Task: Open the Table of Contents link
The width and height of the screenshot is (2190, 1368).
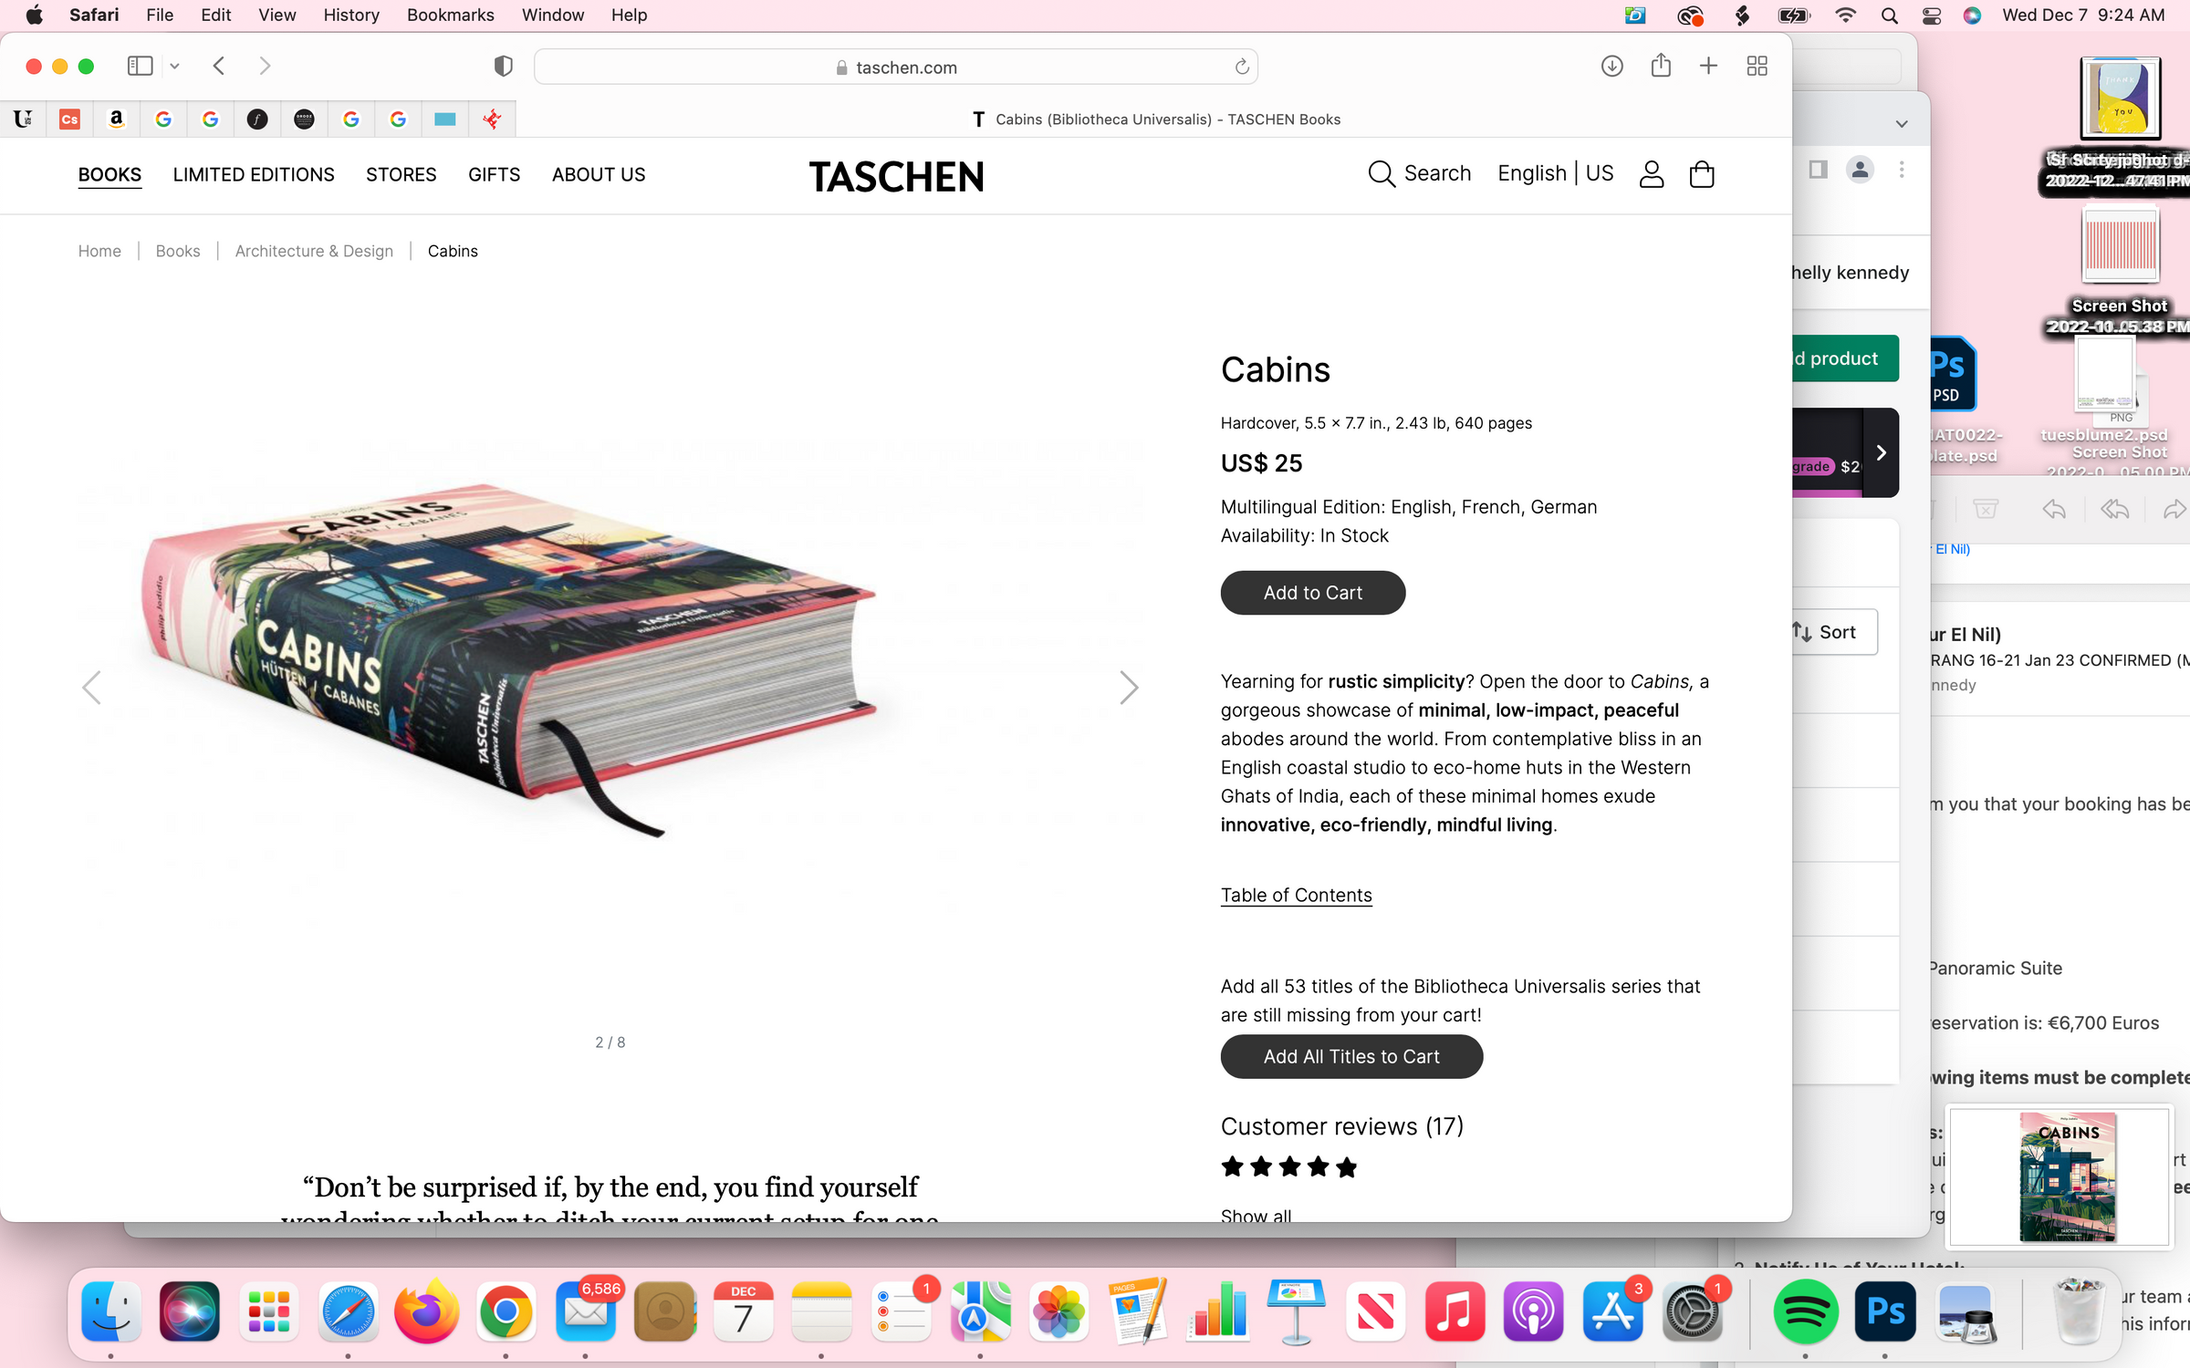Action: (x=1296, y=896)
